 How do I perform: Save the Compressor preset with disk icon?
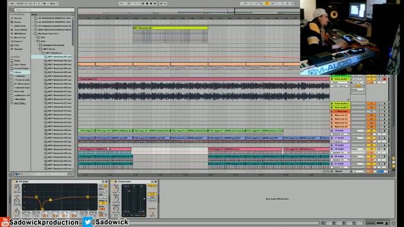click(x=155, y=182)
